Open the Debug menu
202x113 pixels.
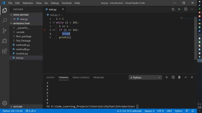pos(55,3)
